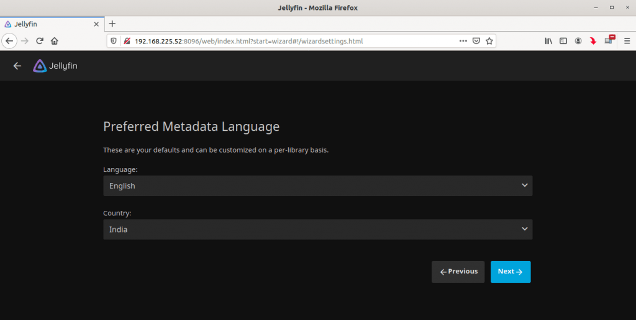The image size is (636, 320).
Task: Open a new tab with plus button
Action: click(112, 24)
